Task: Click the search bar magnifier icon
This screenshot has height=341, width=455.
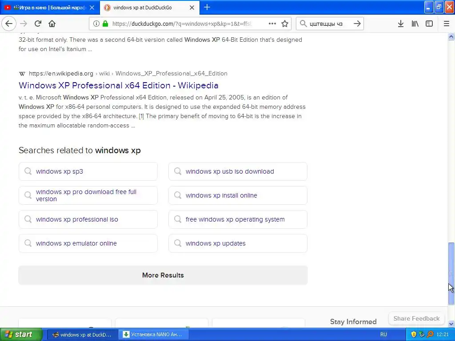Action: tap(303, 24)
